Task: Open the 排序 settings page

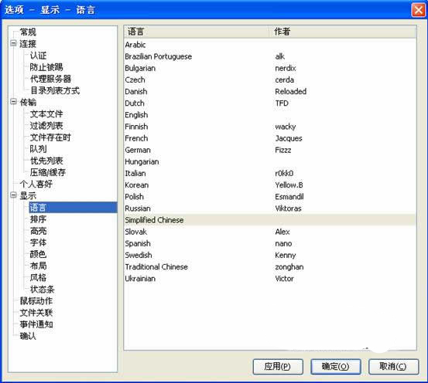Action: click(38, 219)
